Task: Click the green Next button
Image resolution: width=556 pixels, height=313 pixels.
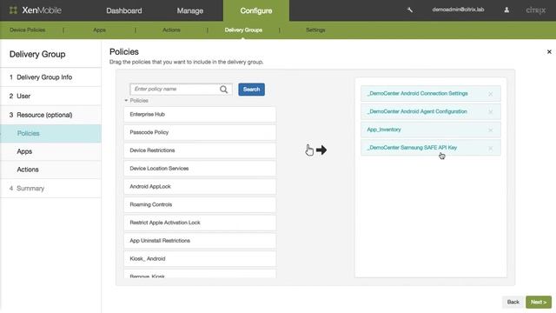Action: click(539, 302)
